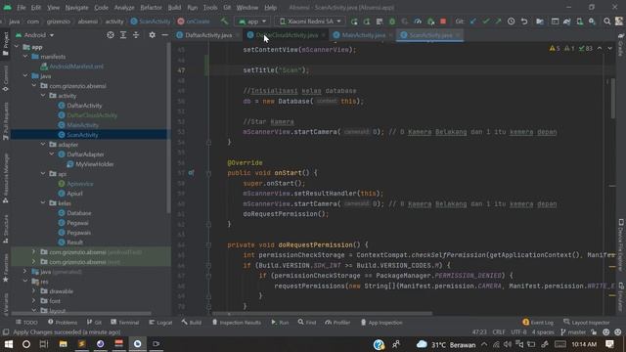Open the Windows Start menu

click(8, 344)
